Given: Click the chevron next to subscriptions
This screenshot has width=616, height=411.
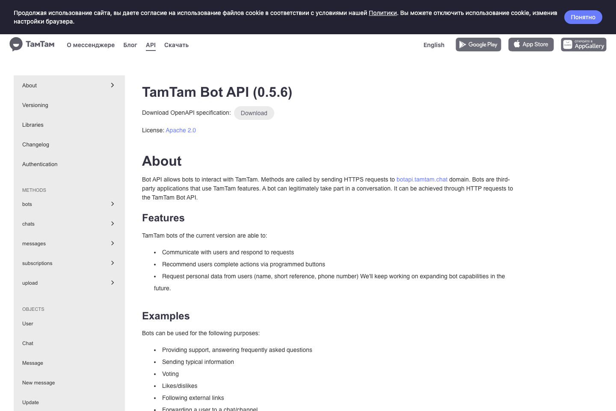Looking at the screenshot, I should (113, 263).
